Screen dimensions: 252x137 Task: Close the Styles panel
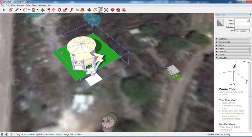click(250, 45)
